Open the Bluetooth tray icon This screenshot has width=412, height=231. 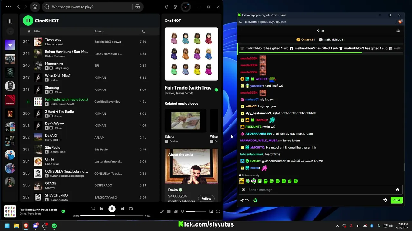372,226
